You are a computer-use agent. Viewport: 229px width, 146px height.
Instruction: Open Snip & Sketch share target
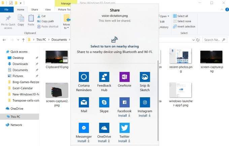coord(145,77)
